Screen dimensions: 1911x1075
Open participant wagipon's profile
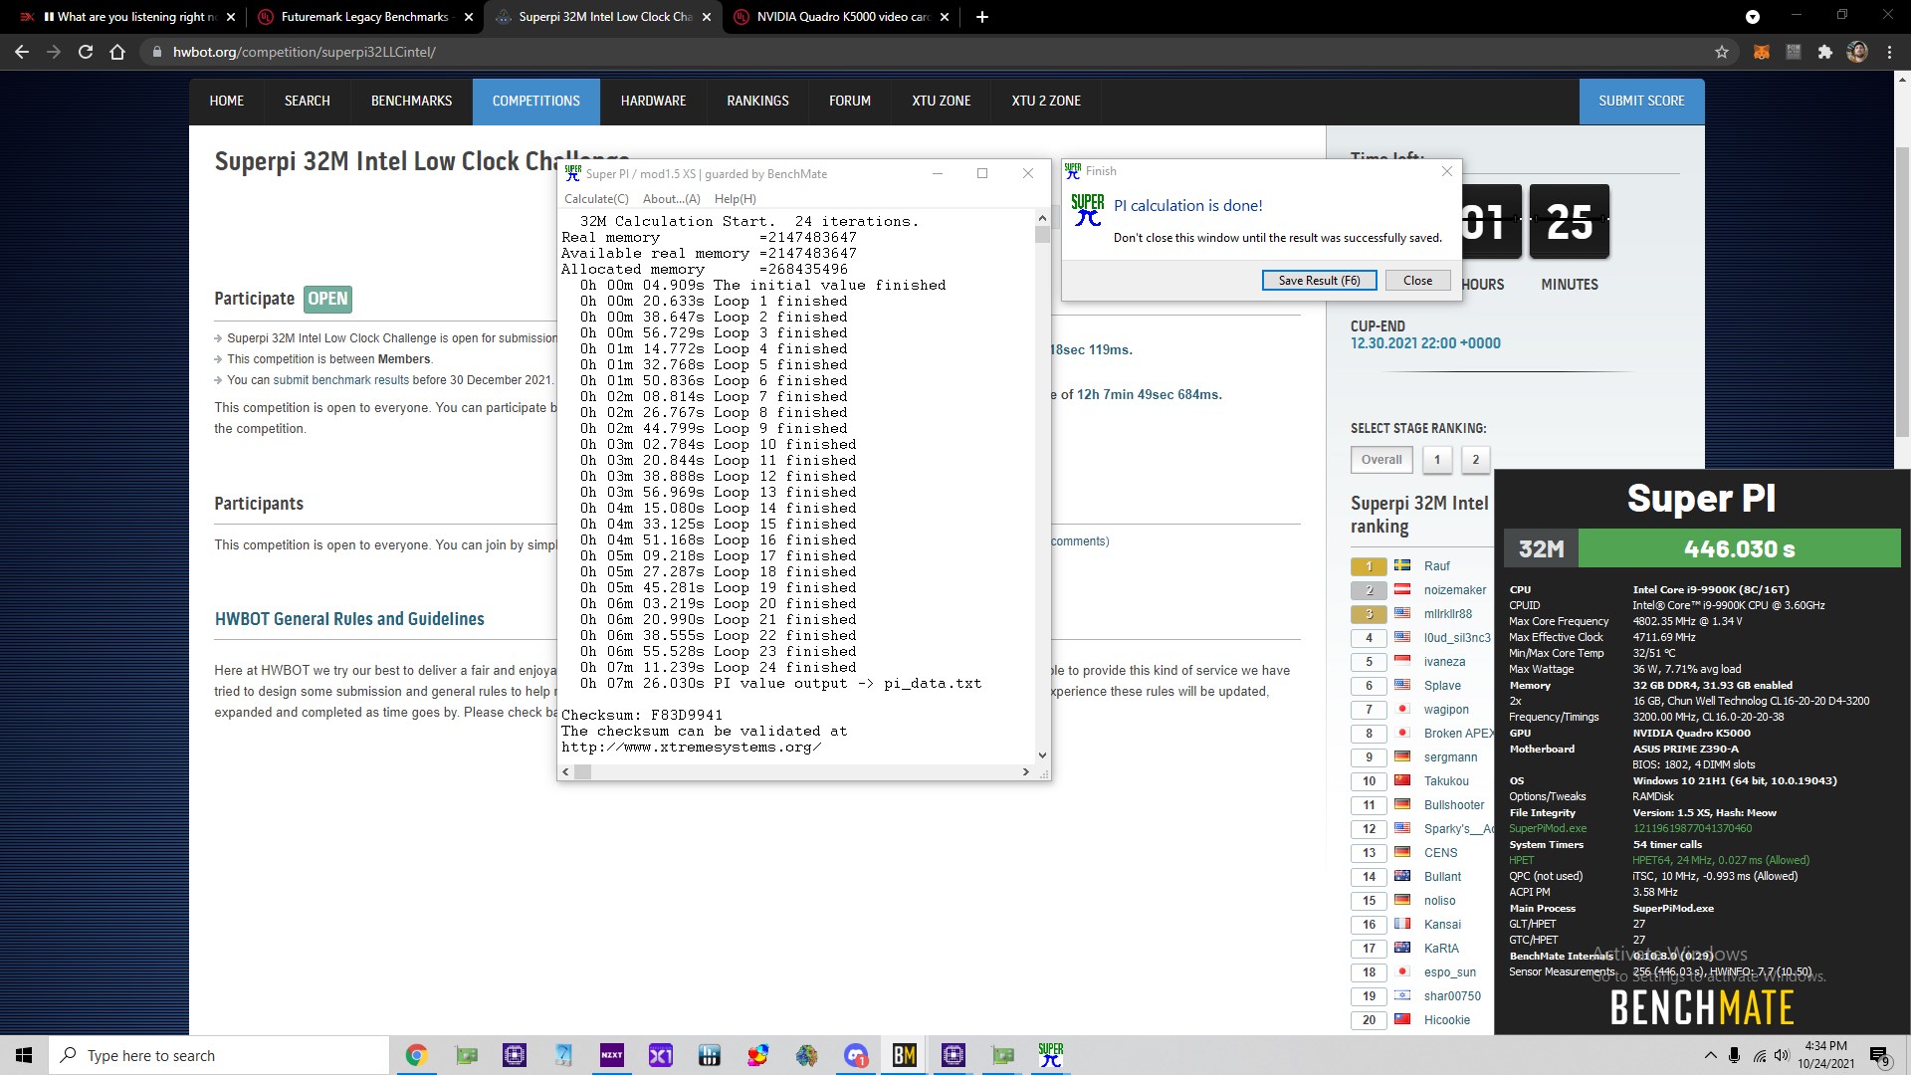click(1446, 709)
